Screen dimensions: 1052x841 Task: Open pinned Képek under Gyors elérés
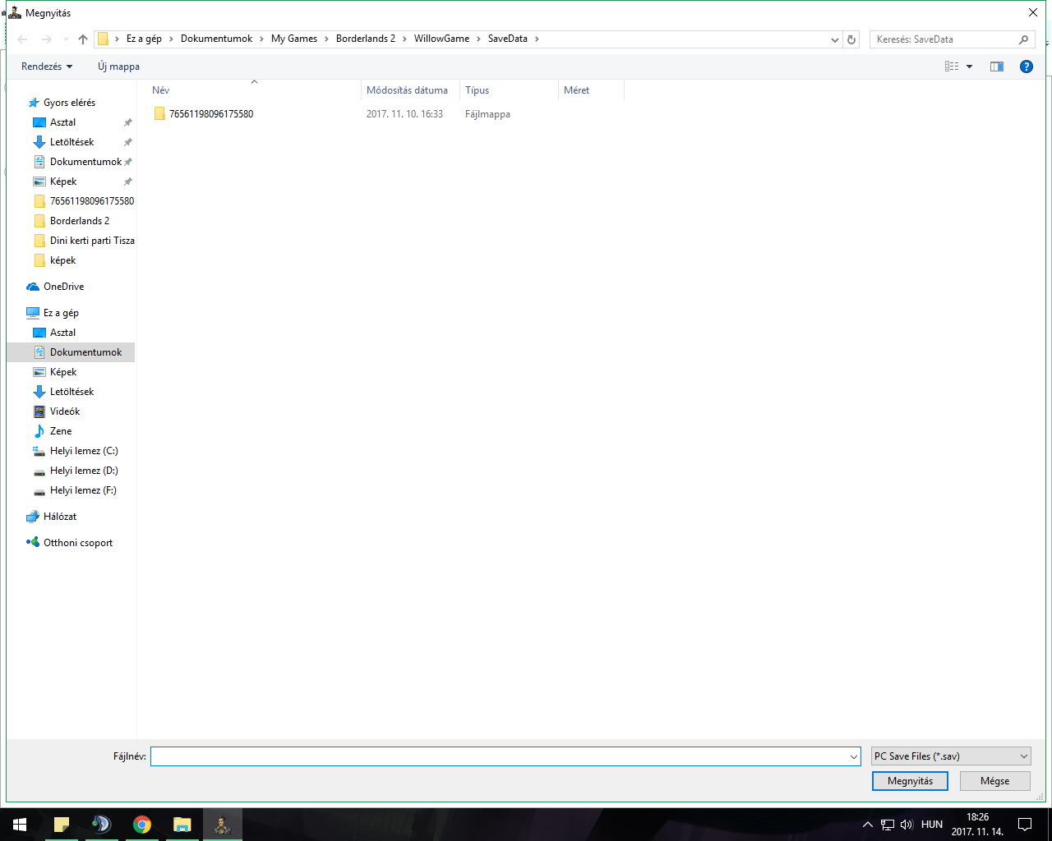click(x=63, y=182)
